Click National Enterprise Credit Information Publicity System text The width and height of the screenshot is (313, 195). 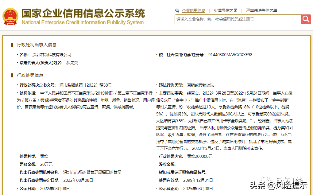83,22
